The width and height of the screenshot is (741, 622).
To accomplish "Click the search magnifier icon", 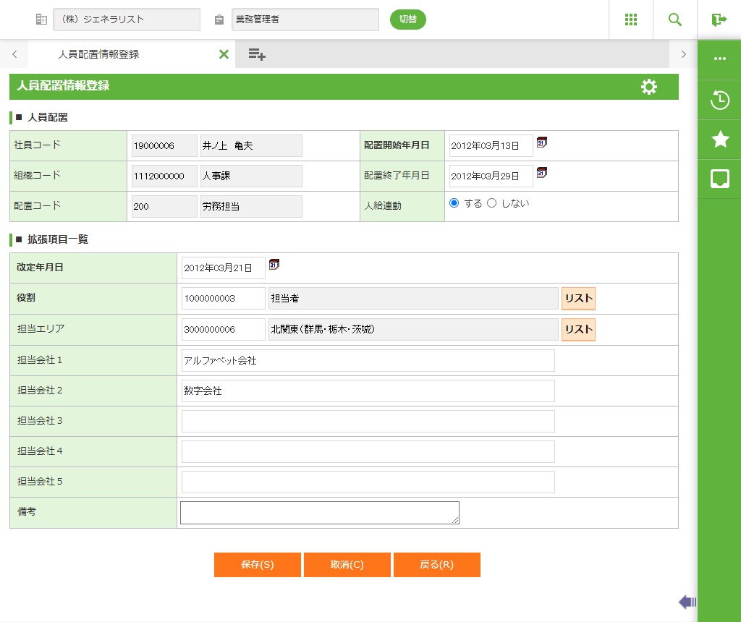I will (675, 20).
